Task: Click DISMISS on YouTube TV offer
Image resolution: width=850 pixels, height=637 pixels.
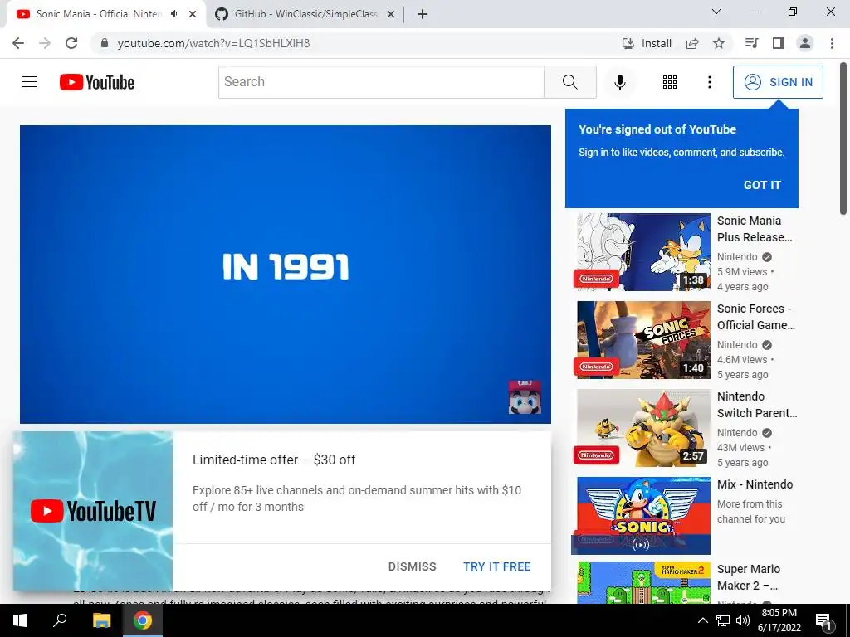Action: [x=412, y=566]
